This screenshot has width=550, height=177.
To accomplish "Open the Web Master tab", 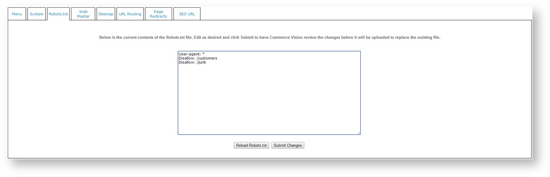I will 83,14.
